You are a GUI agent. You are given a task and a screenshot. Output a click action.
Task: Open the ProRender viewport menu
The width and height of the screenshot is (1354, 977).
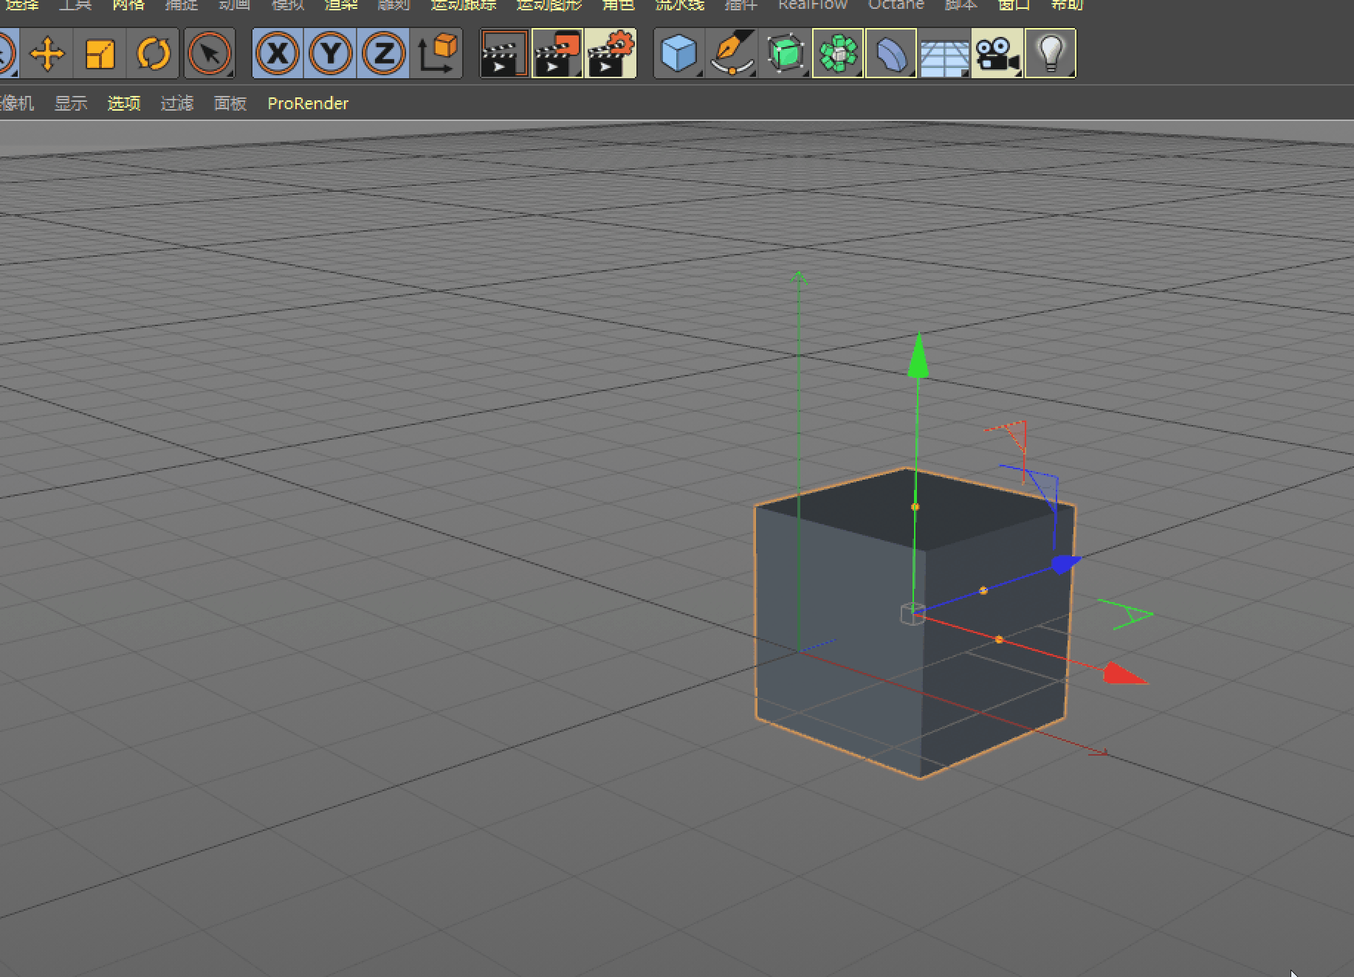coord(308,103)
